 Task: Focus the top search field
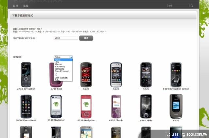coord(178,6)
